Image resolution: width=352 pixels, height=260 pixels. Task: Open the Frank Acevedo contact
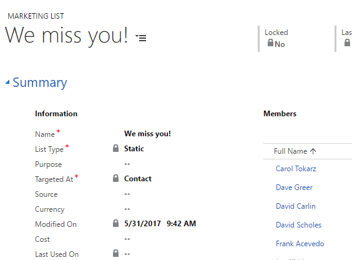300,244
